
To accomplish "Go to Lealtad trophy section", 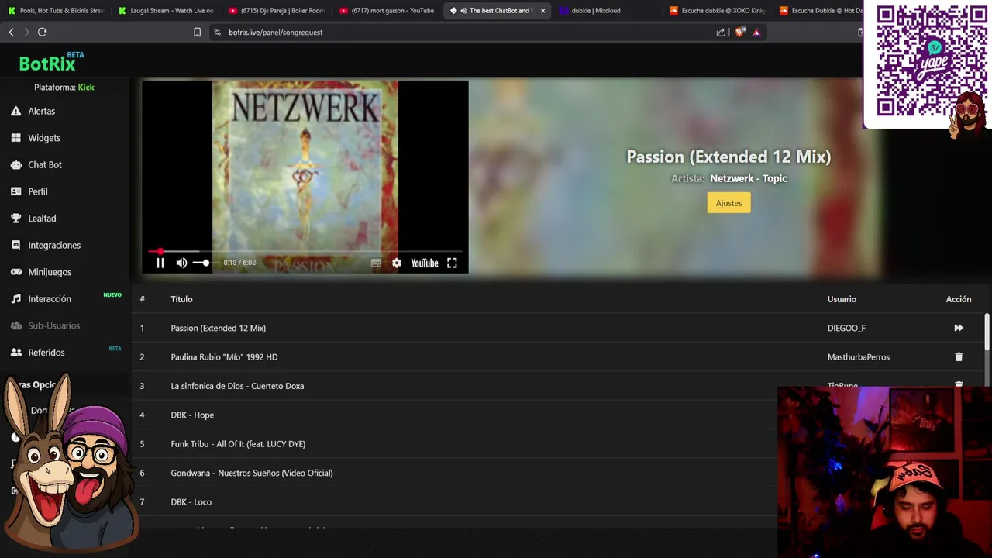I will (x=42, y=219).
